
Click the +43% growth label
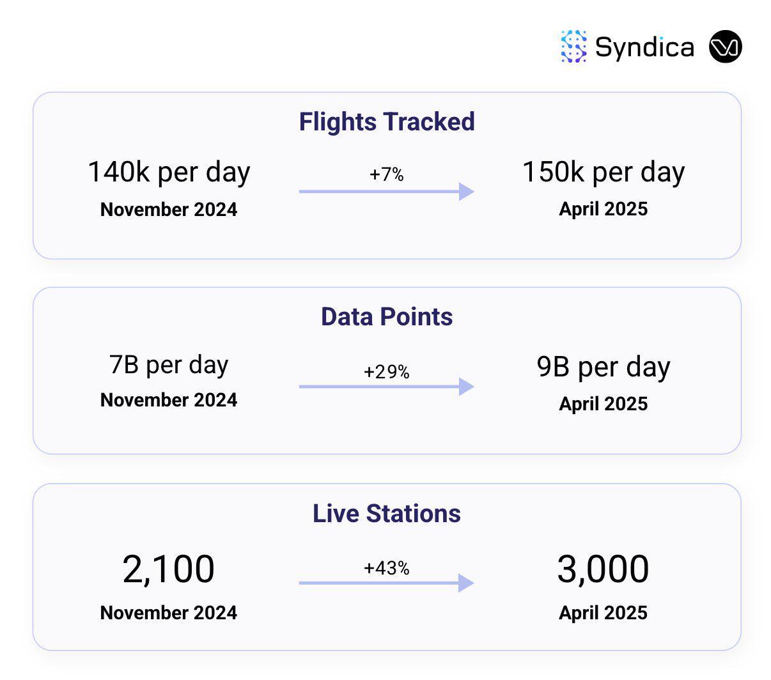387,568
